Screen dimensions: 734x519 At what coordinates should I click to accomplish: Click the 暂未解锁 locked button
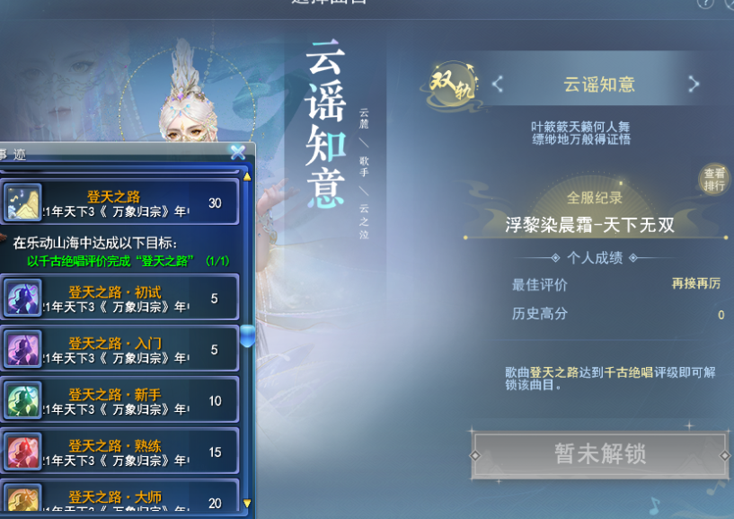coord(600,454)
